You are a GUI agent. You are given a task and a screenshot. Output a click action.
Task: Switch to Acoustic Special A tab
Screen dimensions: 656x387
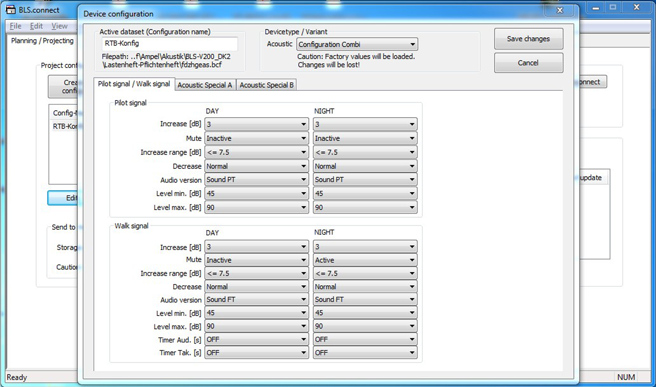coord(205,85)
